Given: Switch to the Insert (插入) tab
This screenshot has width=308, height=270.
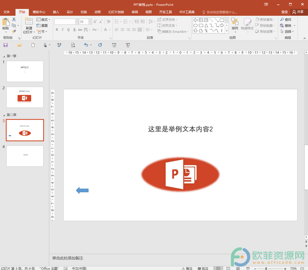Looking at the screenshot, I should 56,12.
